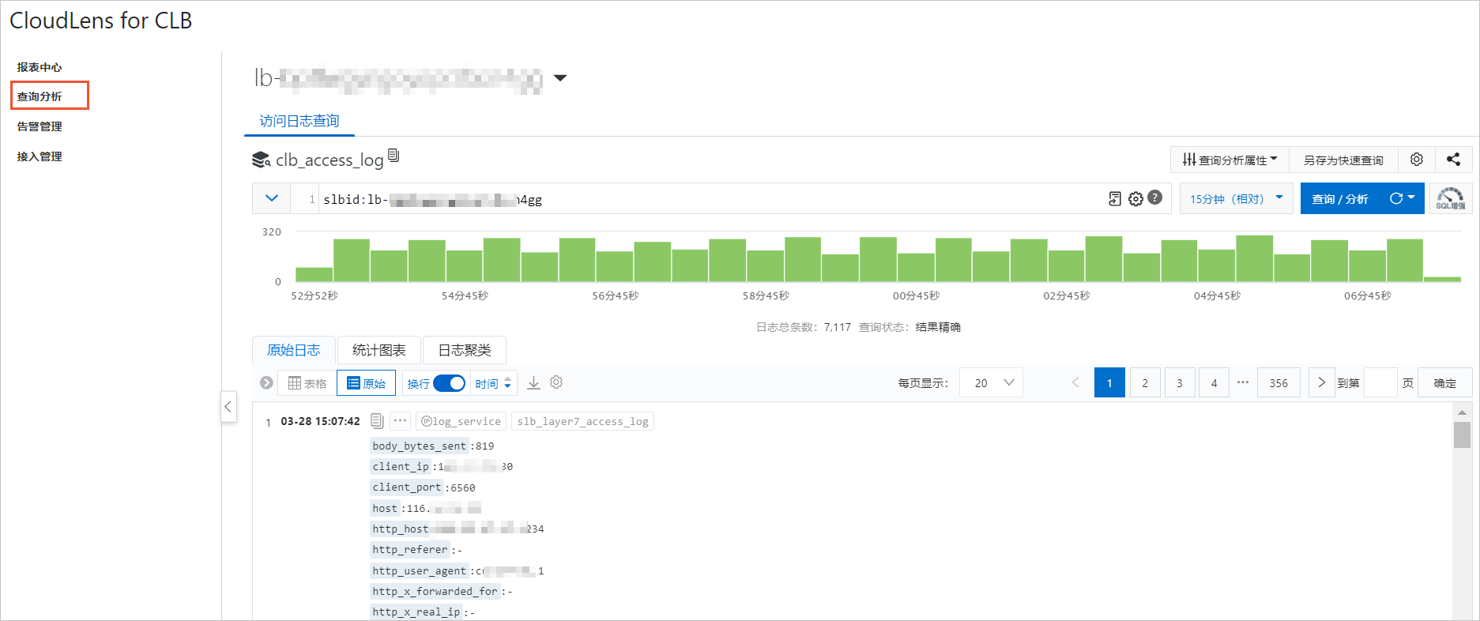Viewport: 1480px width, 621px height.
Task: Open the settings gear in top toolbar
Action: (x=1417, y=160)
